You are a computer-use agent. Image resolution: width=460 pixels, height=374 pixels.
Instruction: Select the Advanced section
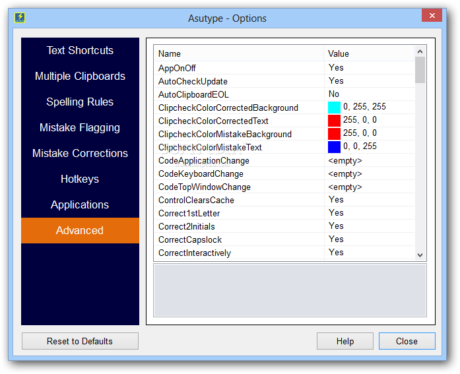[80, 230]
